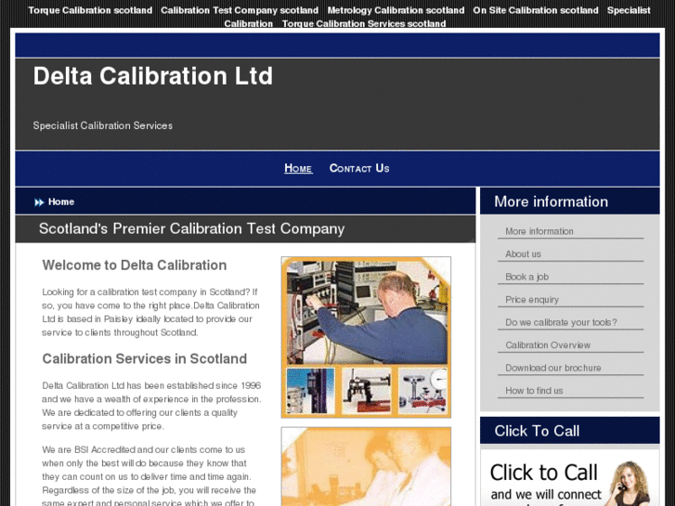Click the Calibration Services in Scotland heading

click(x=145, y=358)
